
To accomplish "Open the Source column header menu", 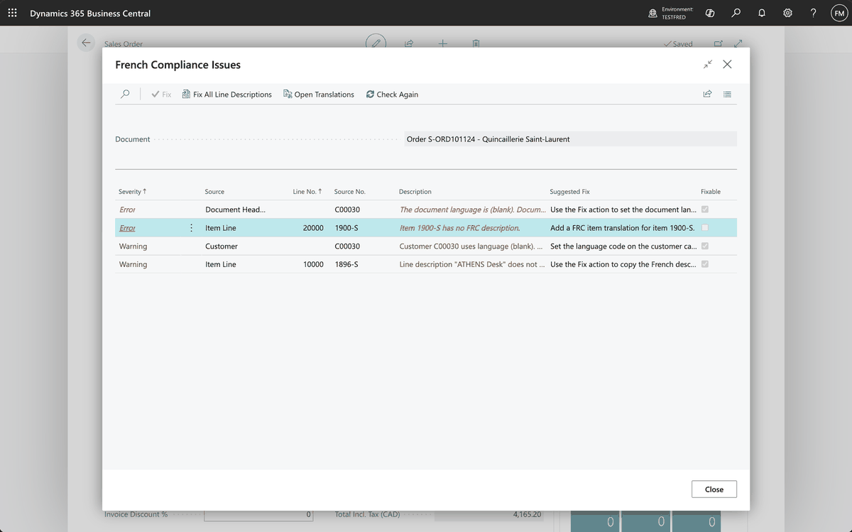I will [x=214, y=192].
